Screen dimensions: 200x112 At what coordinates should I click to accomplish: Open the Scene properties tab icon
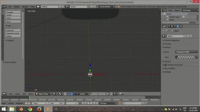175,26
